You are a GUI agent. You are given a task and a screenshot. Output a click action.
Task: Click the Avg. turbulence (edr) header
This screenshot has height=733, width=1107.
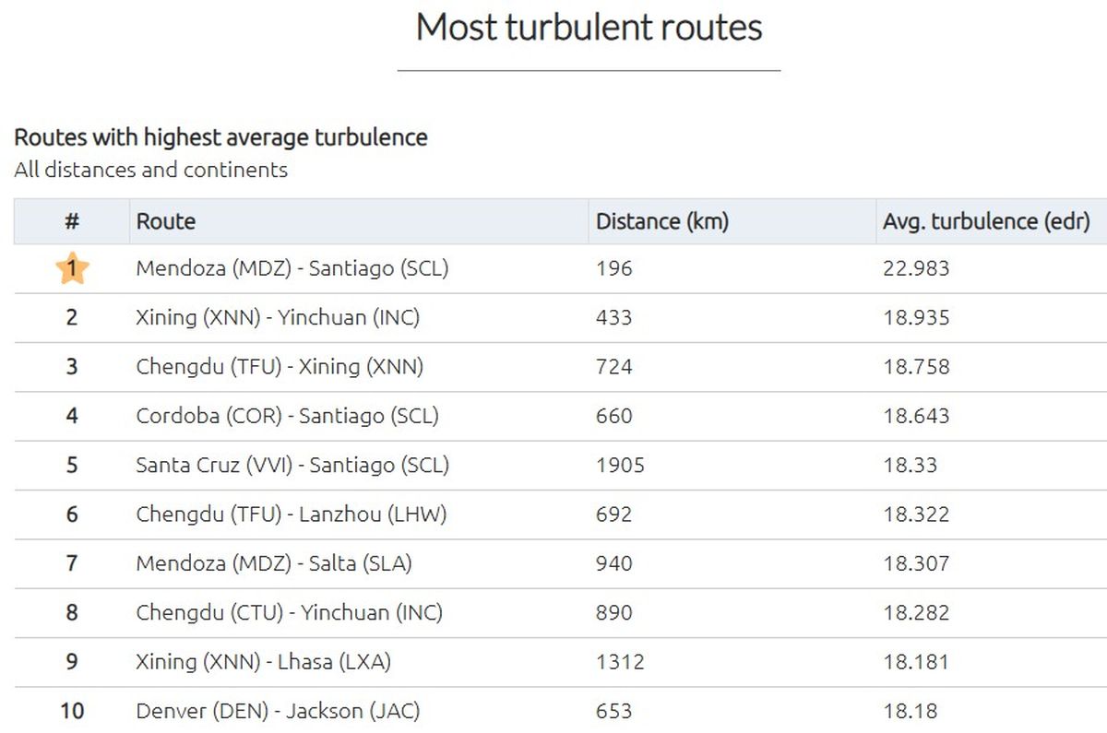point(986,221)
